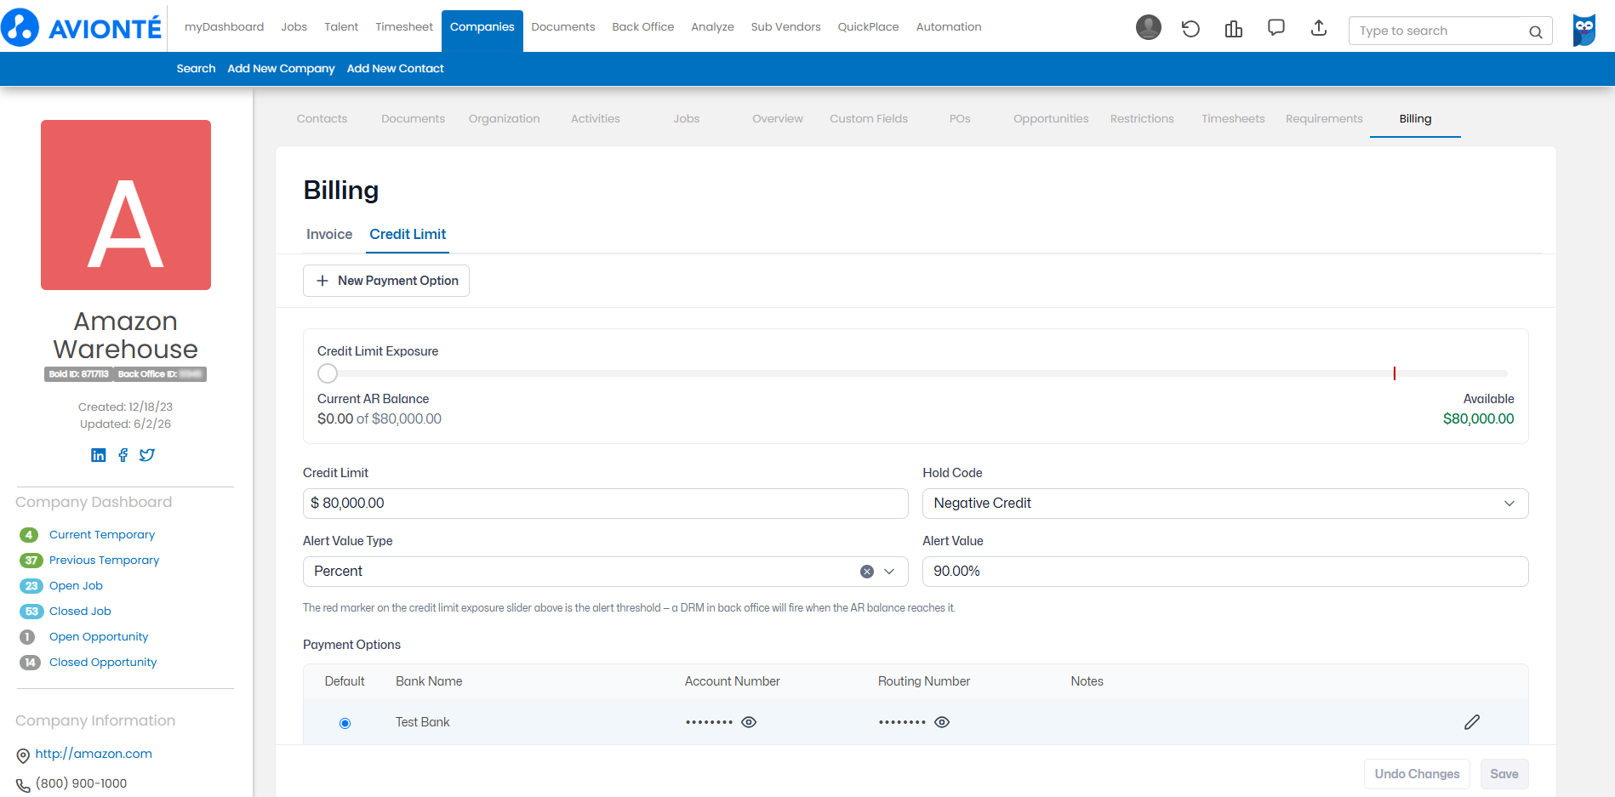The height and width of the screenshot is (797, 1615).
Task: Open the recent history icon
Action: click(x=1191, y=29)
